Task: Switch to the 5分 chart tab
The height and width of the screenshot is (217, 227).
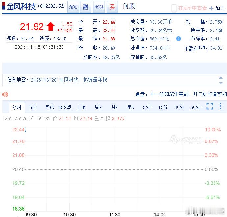Action: coord(146,107)
